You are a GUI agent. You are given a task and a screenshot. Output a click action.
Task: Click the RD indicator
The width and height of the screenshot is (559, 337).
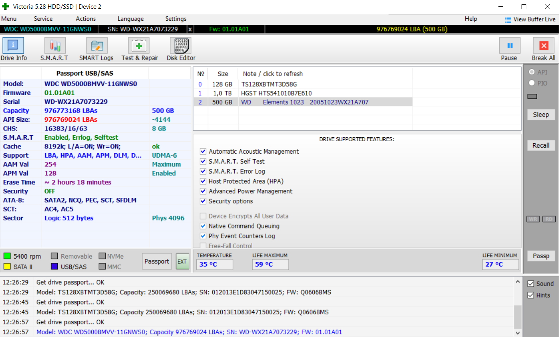tap(549, 219)
